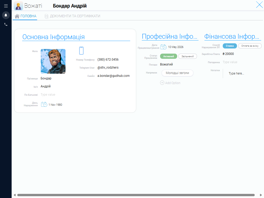Screen dimensions: 264x198
Task: Edit the Прізвище field value Бондар
Action: [46, 78]
